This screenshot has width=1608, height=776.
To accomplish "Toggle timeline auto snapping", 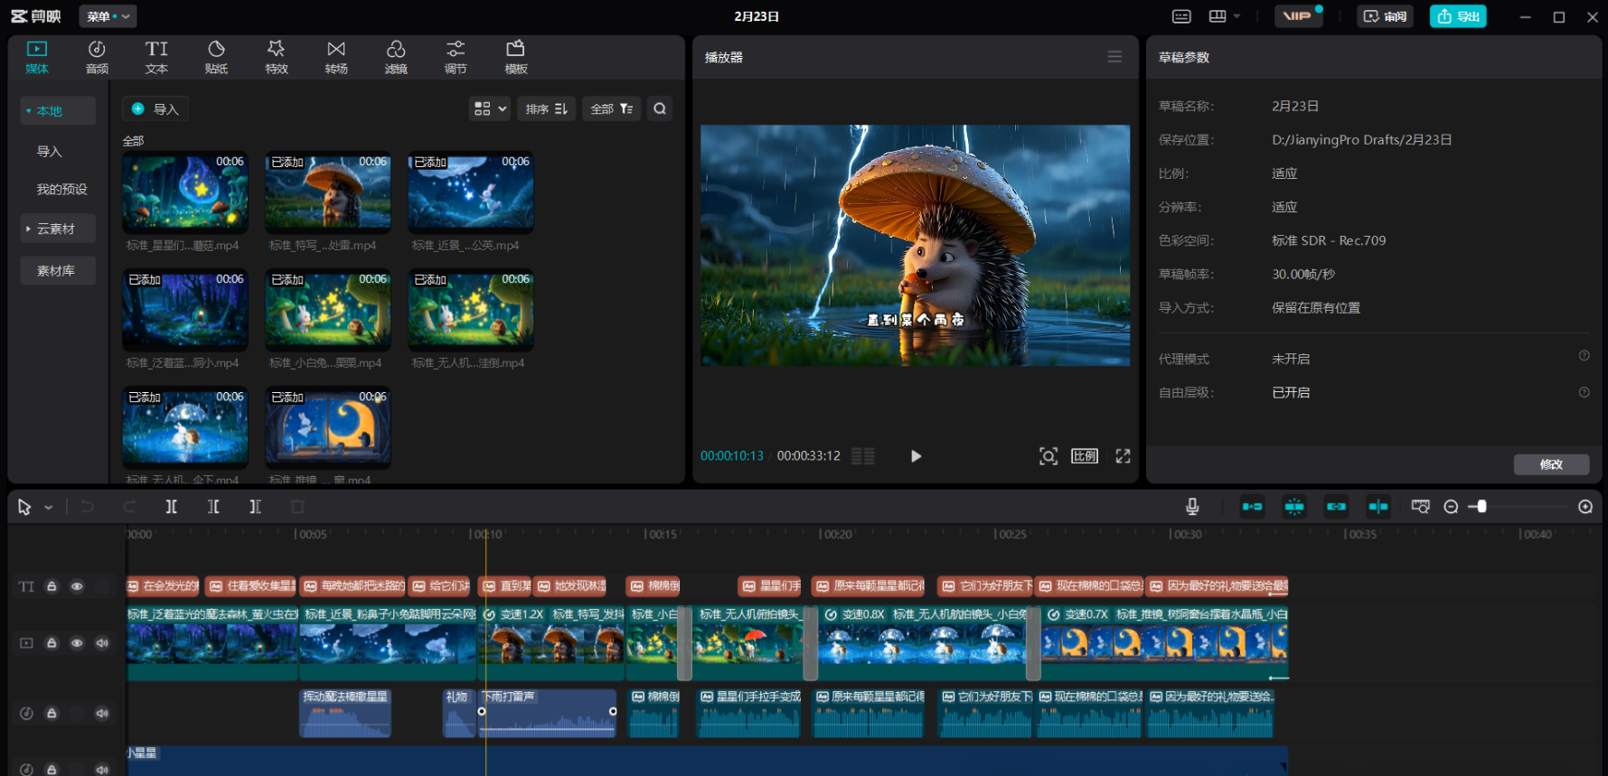I will 1294,507.
